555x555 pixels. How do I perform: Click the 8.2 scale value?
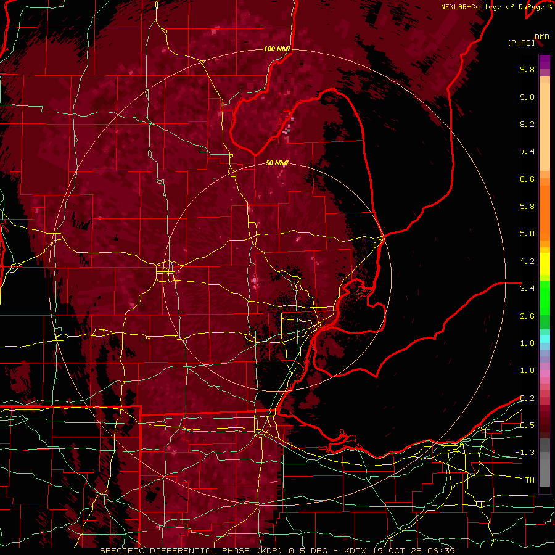tap(527, 124)
